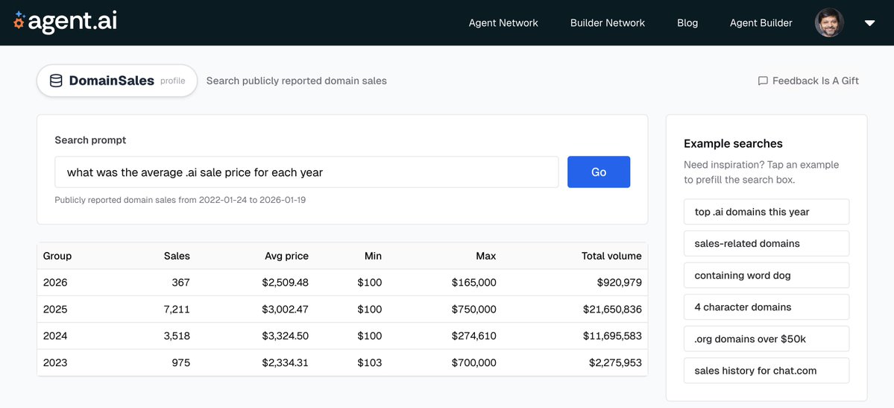Click max value $750,000

pyautogui.click(x=473, y=310)
